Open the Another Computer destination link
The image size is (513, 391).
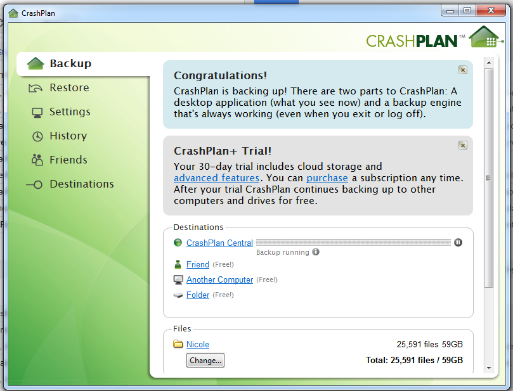[219, 280]
